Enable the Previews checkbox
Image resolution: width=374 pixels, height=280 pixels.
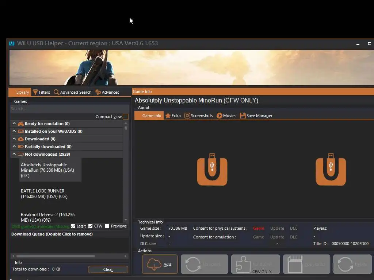pos(107,226)
